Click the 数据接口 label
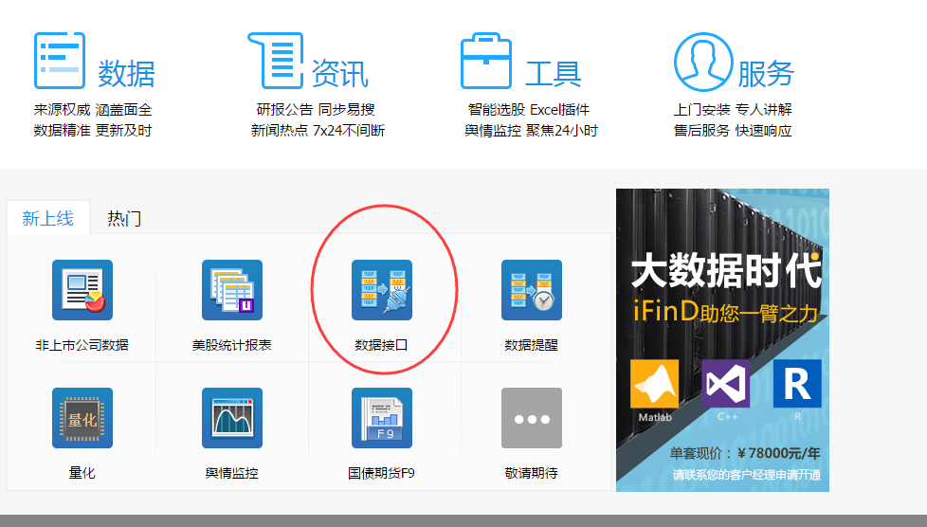927x527 pixels. click(381, 345)
